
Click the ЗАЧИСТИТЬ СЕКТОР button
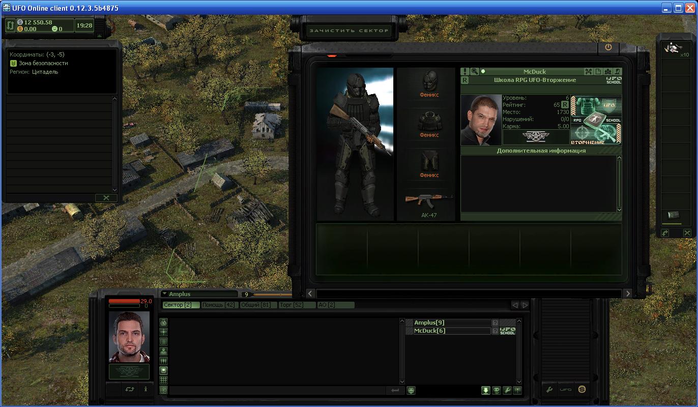(349, 31)
